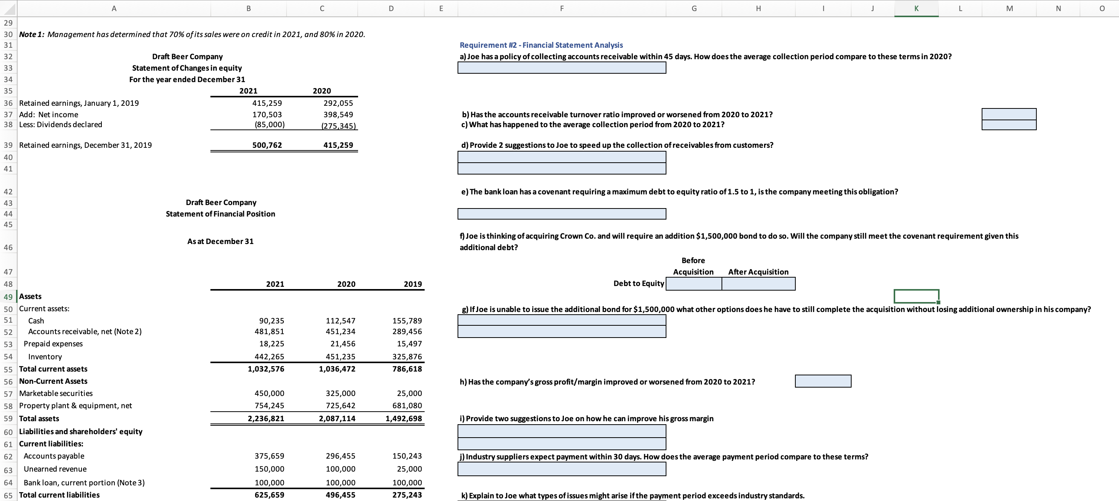Select row header 49

click(x=8, y=296)
